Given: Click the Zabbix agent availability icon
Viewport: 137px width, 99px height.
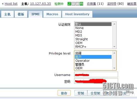Looking at the screenshot, I should click(69, 4).
